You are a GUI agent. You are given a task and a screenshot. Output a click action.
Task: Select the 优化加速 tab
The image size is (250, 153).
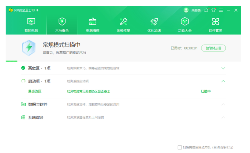click(x=154, y=25)
